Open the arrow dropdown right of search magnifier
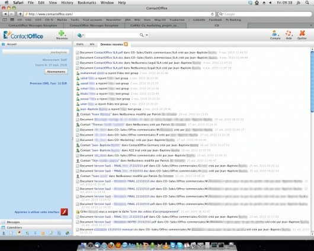Viewport: 314px width, 251px height. click(x=147, y=35)
